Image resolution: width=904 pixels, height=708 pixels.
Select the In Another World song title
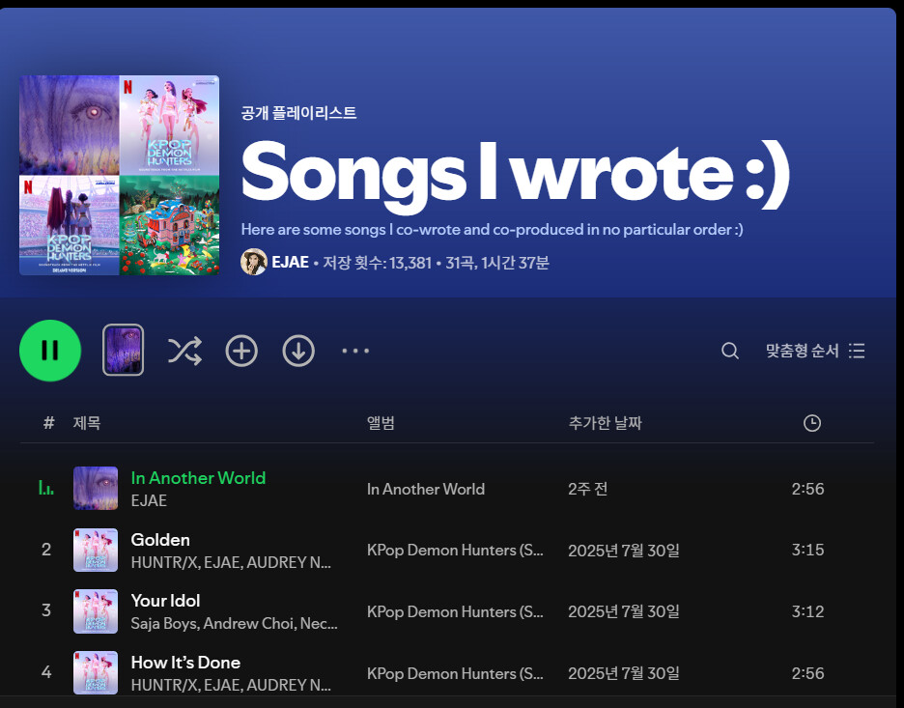198,478
